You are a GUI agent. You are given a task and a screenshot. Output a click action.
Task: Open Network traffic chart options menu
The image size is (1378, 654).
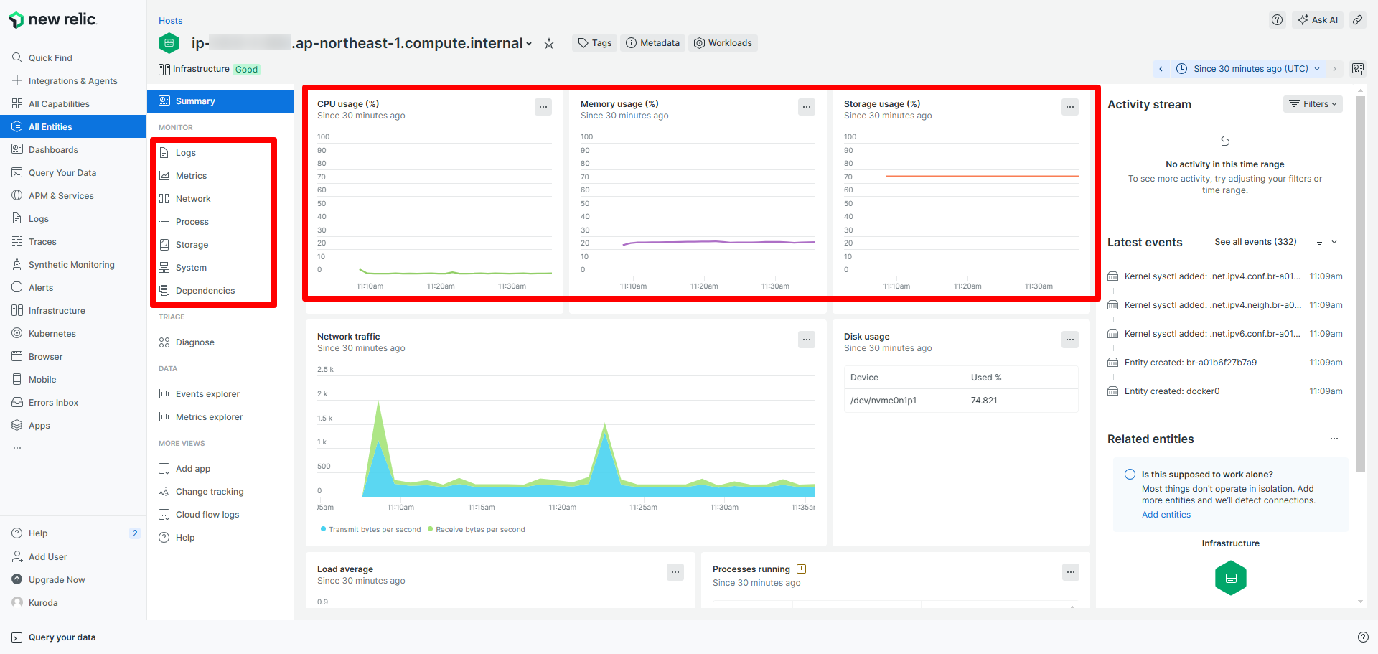point(807,340)
